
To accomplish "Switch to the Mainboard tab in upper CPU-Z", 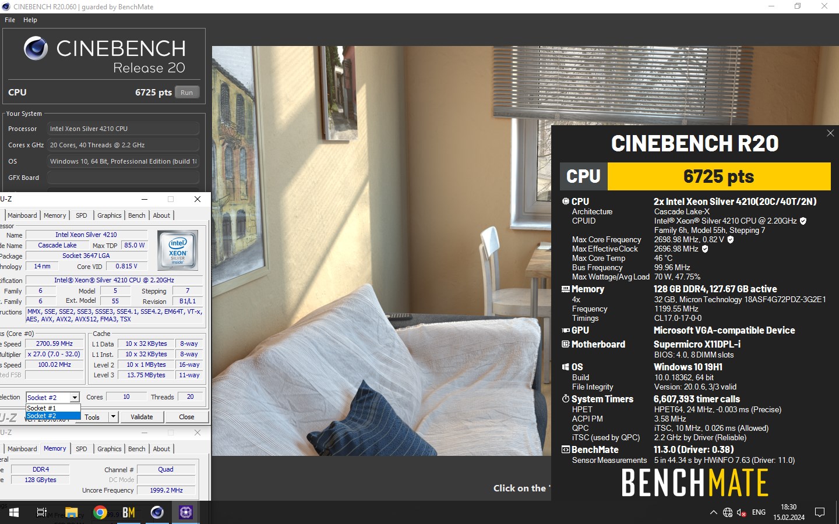I will 22,215.
